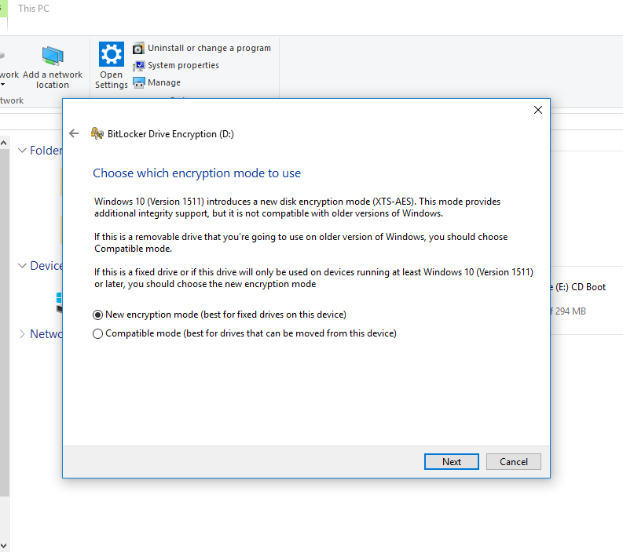Click the Next button
This screenshot has width=623, height=553.
452,462
